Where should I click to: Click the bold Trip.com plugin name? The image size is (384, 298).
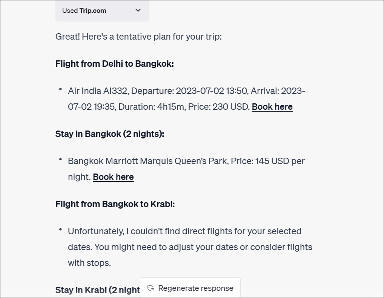click(x=93, y=11)
